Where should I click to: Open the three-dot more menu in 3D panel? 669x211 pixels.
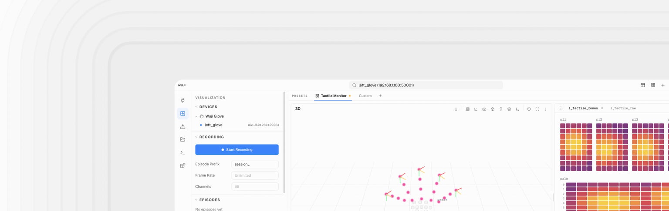click(545, 109)
